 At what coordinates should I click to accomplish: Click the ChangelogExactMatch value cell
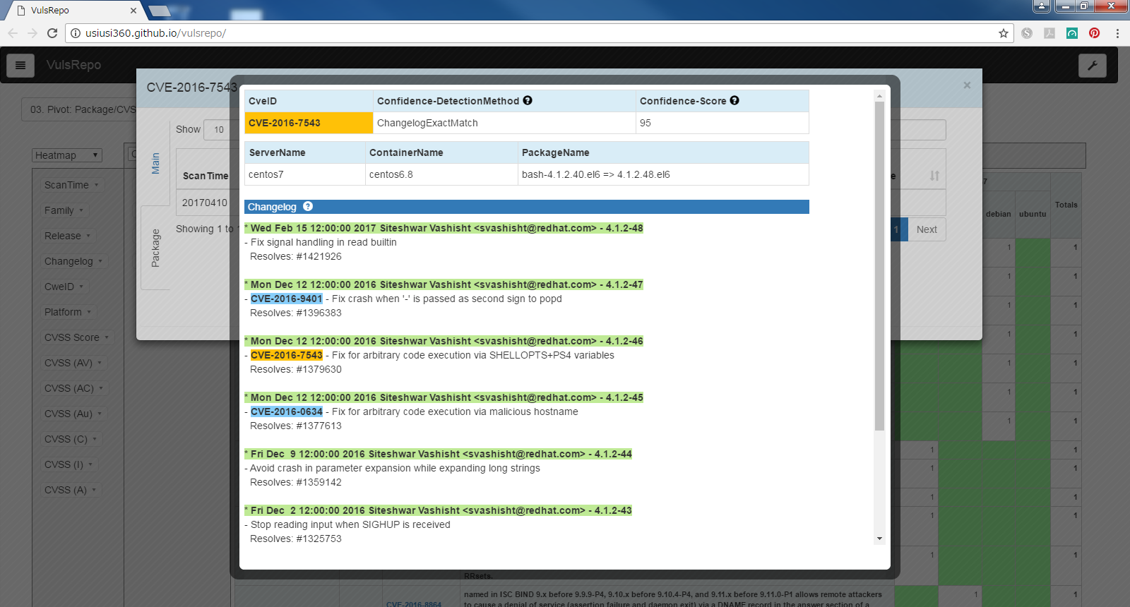[504, 123]
